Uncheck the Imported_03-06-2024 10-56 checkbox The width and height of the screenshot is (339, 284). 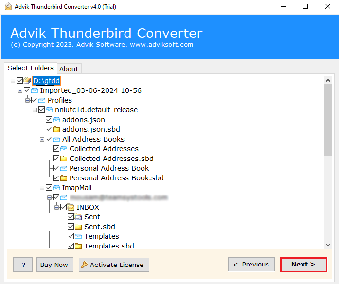tap(27, 90)
